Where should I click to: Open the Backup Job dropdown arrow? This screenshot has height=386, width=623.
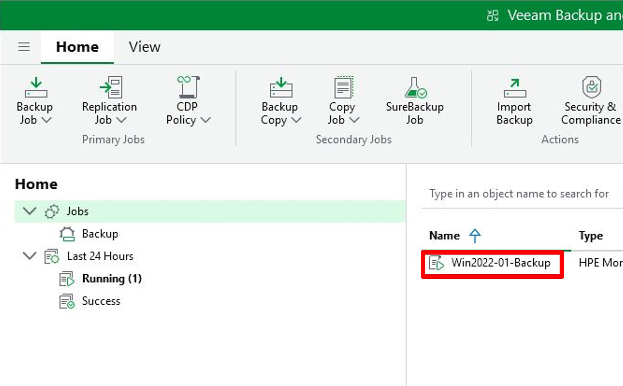point(47,120)
